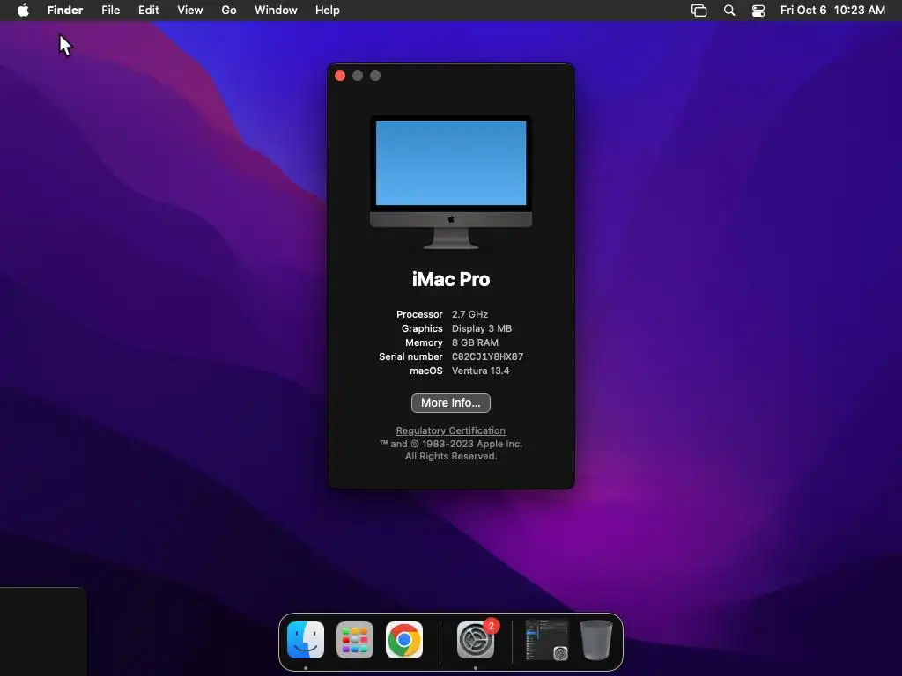
Task: Open the Regulatory Certification link
Action: [451, 430]
